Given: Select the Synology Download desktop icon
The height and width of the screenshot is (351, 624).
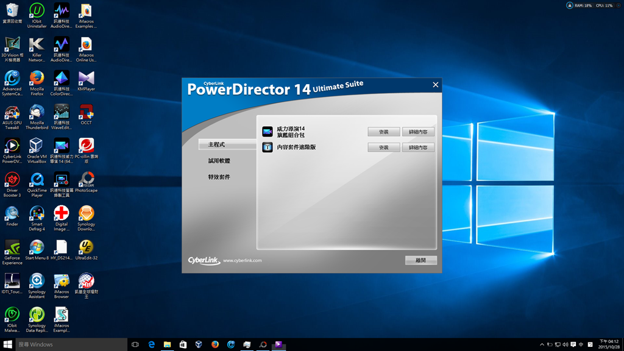Looking at the screenshot, I should tap(87, 219).
